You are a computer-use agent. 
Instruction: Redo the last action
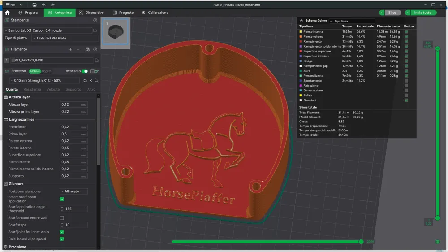pos(52,4)
